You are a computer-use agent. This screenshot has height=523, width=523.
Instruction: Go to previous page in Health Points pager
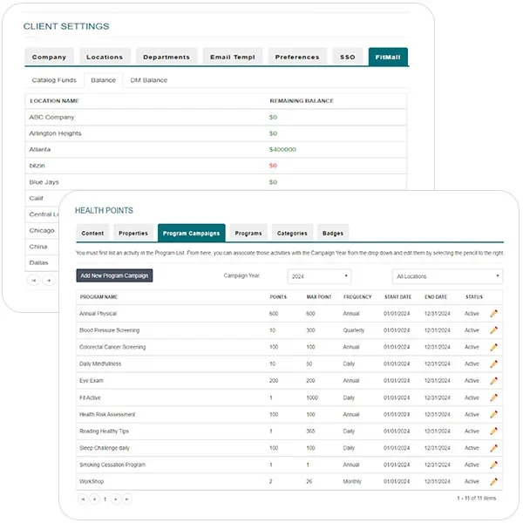point(94,499)
